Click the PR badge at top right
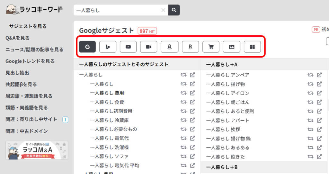 point(316,30)
